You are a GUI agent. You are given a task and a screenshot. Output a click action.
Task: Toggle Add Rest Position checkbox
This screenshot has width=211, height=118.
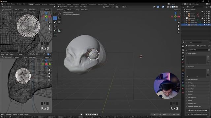pyautogui.click(x=187, y=79)
